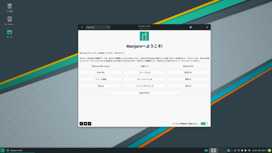This screenshot has width=272, height=153.
Task: Switch to the second workspace in pager
Action: point(222,150)
